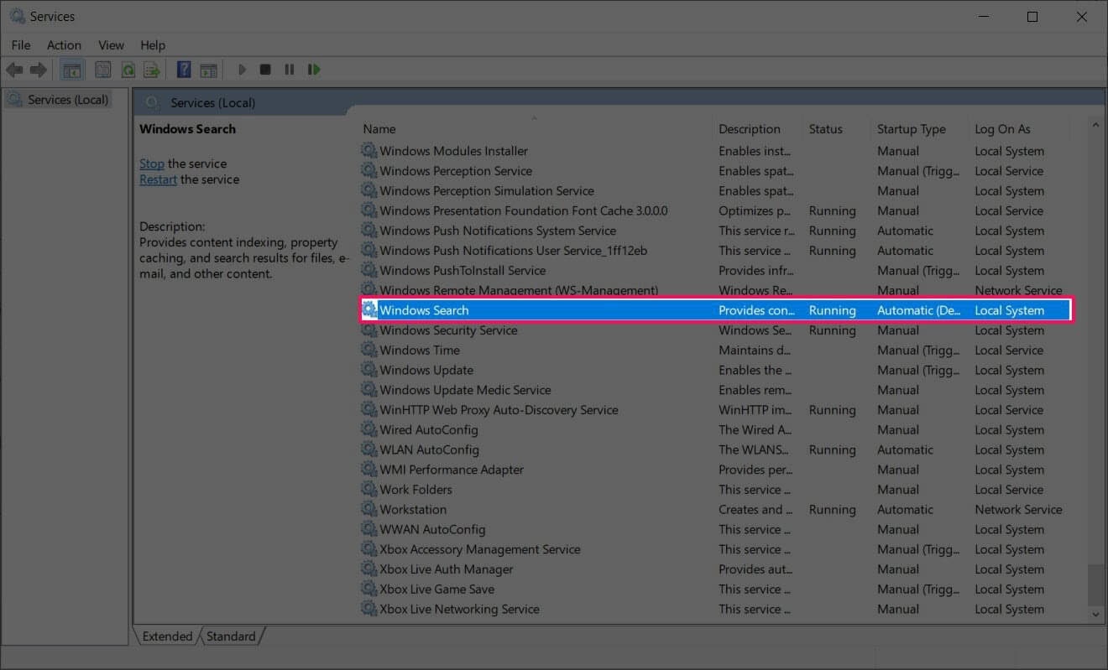
Task: Select Xbox Live Auth Manager name
Action: tap(447, 569)
